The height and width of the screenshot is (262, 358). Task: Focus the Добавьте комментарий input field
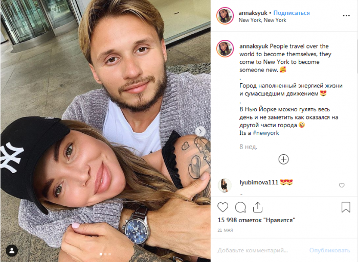pyautogui.click(x=252, y=250)
